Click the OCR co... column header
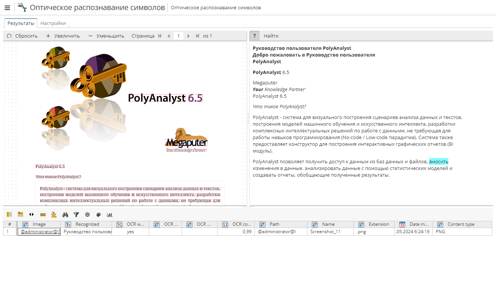The width and height of the screenshot is (496, 283). click(x=236, y=224)
